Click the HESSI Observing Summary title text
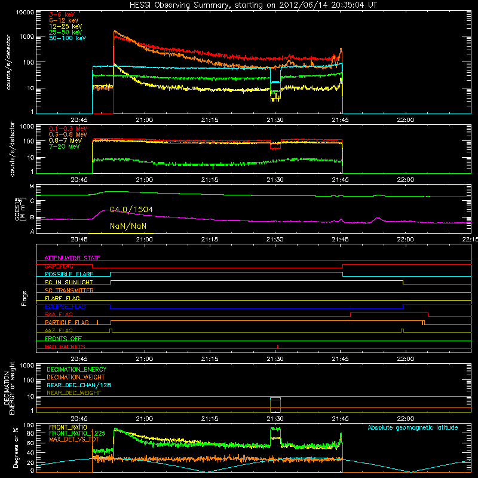Screen dimensions: 478x478 click(x=253, y=5)
